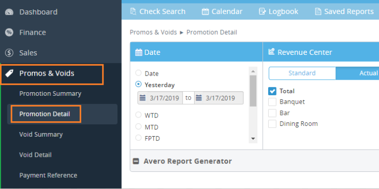Image resolution: width=379 pixels, height=189 pixels.
Task: Click the Check Search magnifier icon
Action: click(x=133, y=11)
